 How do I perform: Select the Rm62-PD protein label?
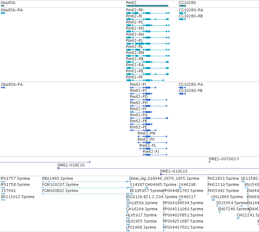click(139, 97)
